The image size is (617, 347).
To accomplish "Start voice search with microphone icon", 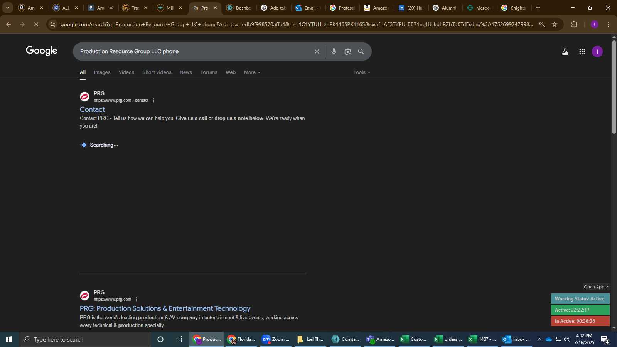I will point(334,52).
